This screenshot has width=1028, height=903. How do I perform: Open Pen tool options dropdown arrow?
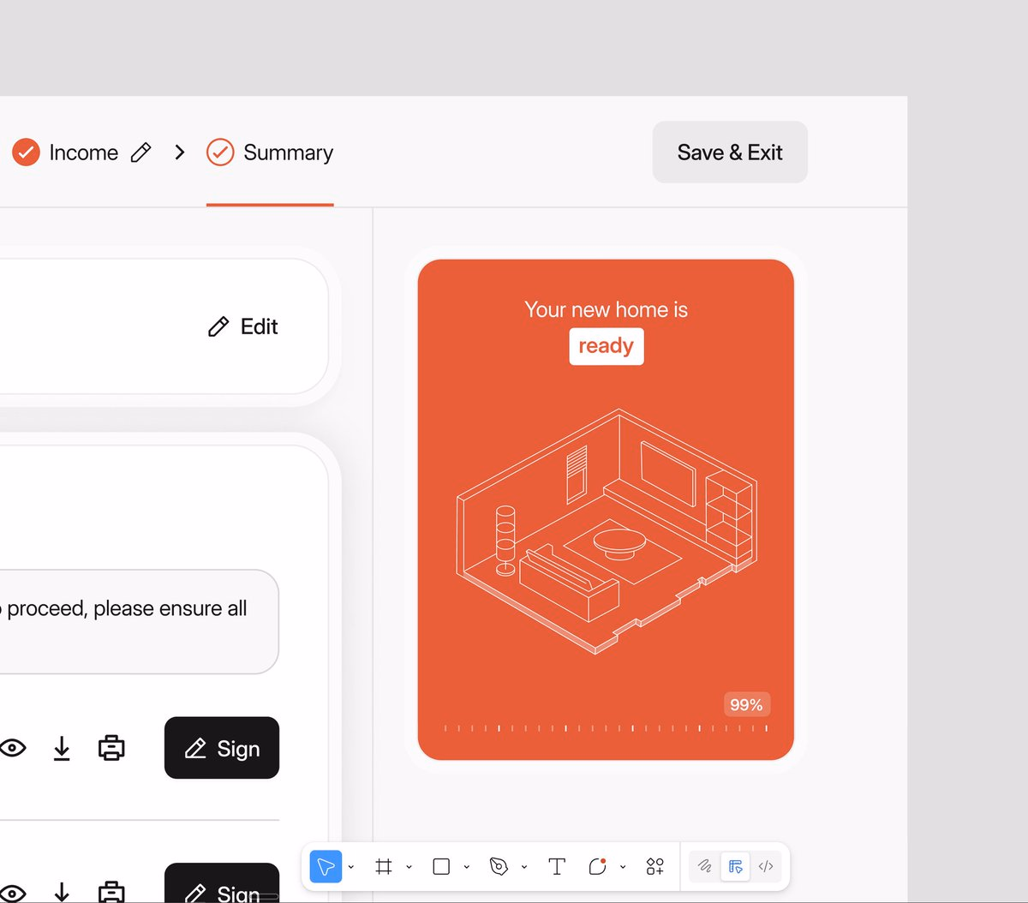524,867
